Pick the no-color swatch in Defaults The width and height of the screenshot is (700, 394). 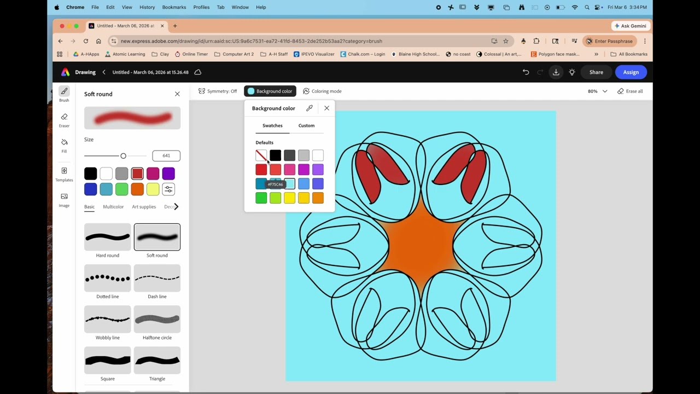pyautogui.click(x=261, y=155)
